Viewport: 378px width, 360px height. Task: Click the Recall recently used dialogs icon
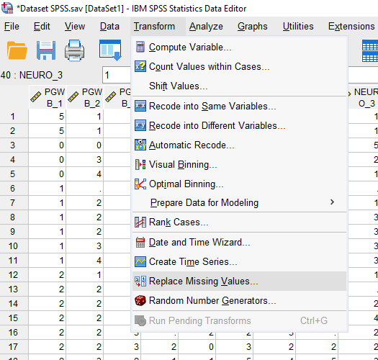110,50
